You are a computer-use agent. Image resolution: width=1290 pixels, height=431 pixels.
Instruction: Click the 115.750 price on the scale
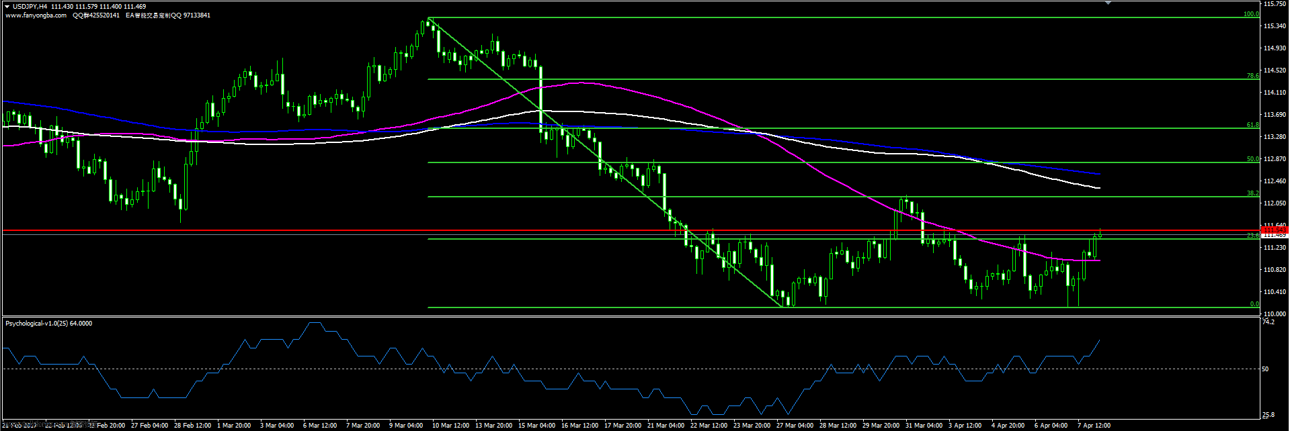[x=1275, y=4]
